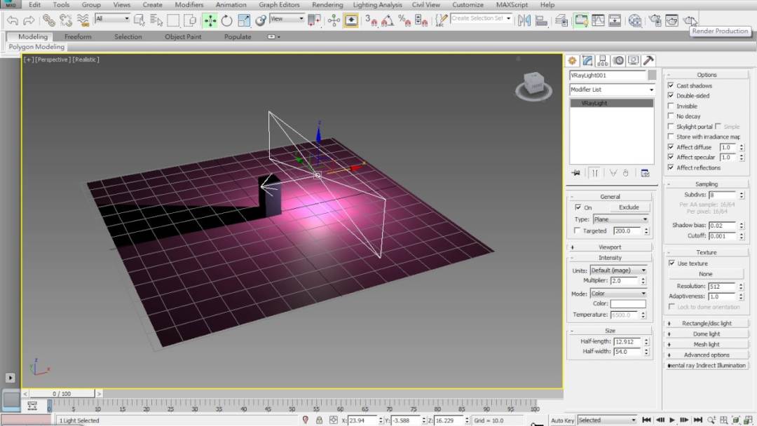This screenshot has width=757, height=426.
Task: Open the Curve Editor icon
Action: point(598,20)
